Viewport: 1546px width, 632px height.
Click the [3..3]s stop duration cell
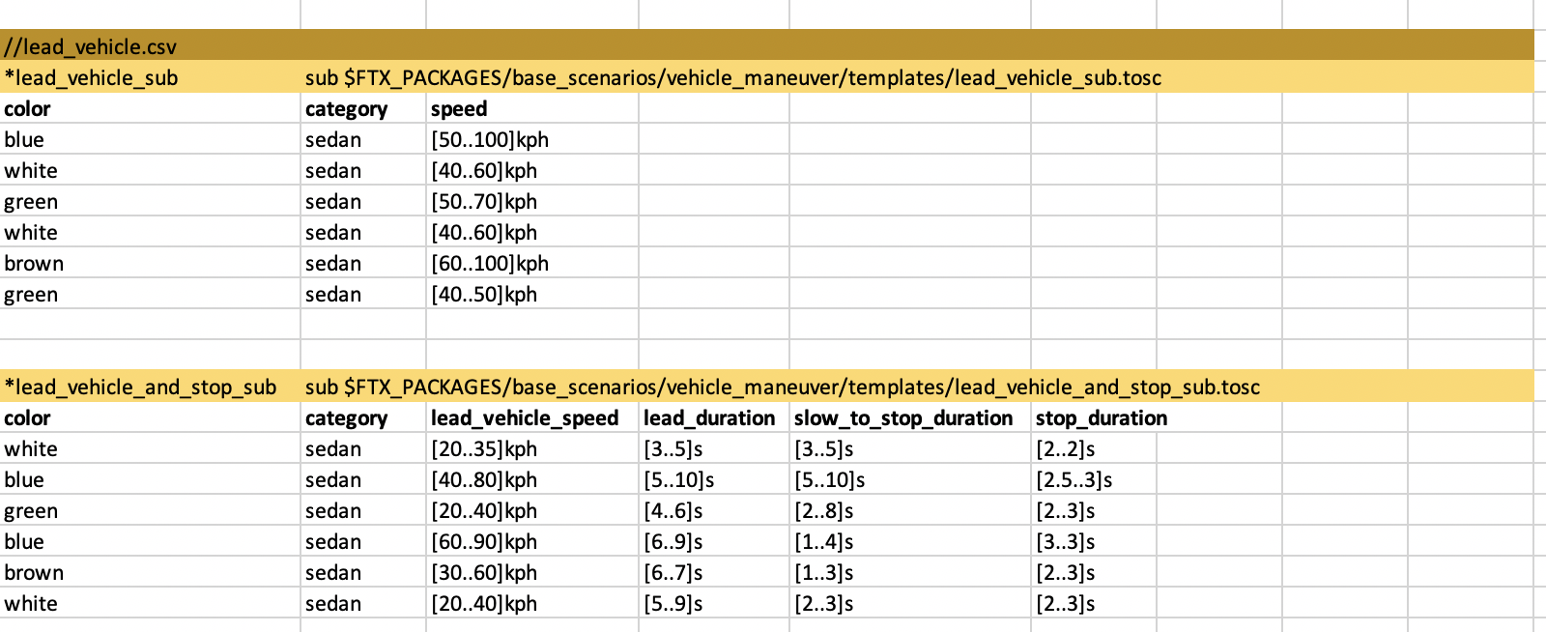coord(1066,542)
